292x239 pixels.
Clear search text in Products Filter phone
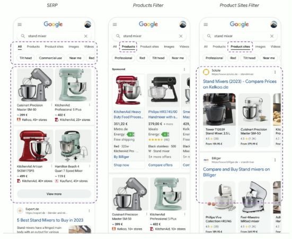(x=181, y=36)
